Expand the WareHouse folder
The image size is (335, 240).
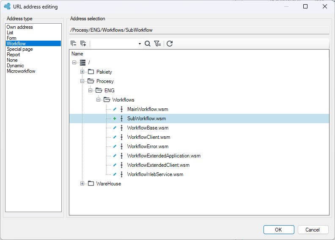(x=82, y=184)
